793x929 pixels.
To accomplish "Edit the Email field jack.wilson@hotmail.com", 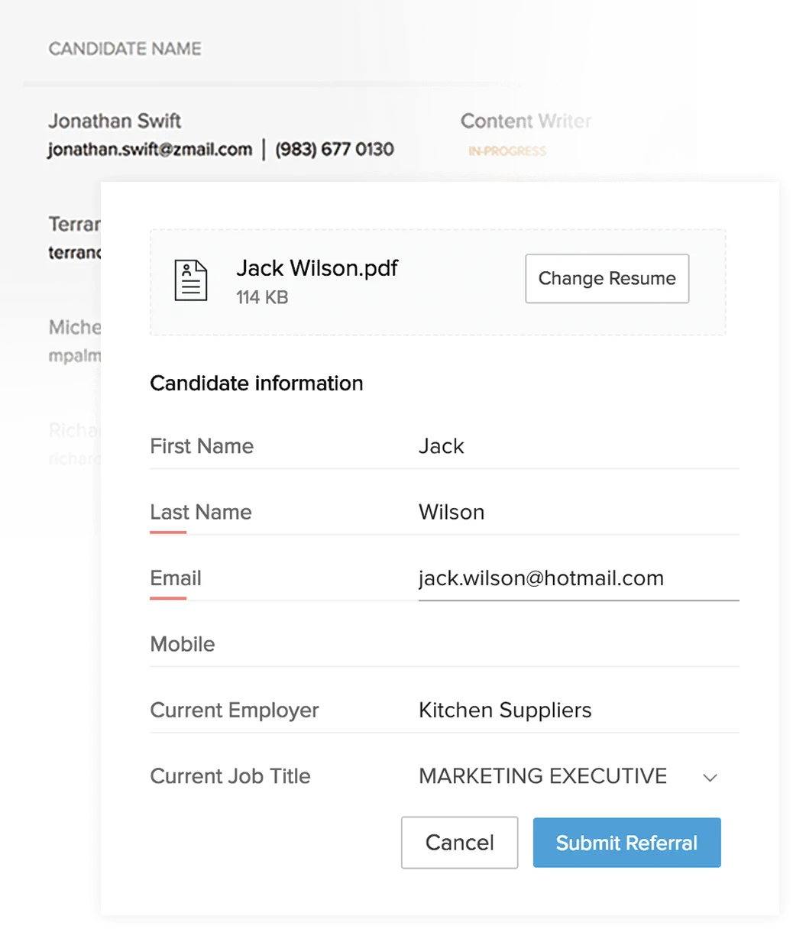I will [x=578, y=578].
